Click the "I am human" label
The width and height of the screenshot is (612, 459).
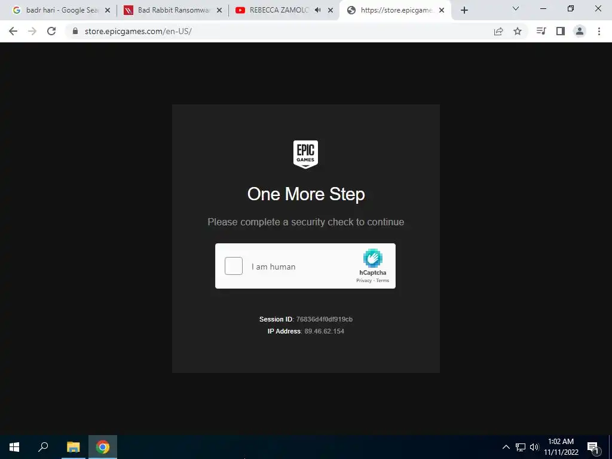coord(273,267)
